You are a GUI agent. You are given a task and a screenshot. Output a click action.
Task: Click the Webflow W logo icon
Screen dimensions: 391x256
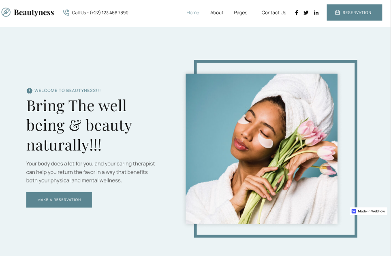[354, 211]
